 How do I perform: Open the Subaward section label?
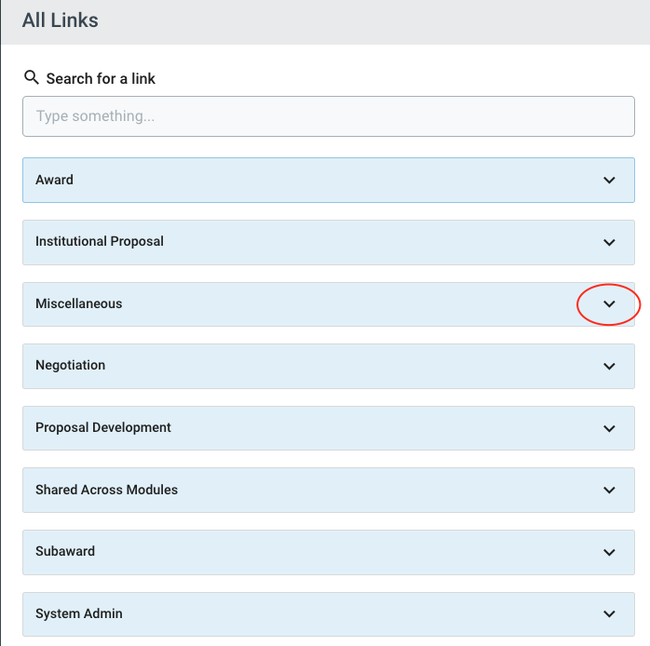point(65,551)
